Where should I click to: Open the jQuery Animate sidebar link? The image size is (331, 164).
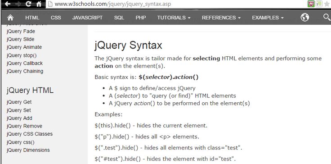pyautogui.click(x=24, y=47)
